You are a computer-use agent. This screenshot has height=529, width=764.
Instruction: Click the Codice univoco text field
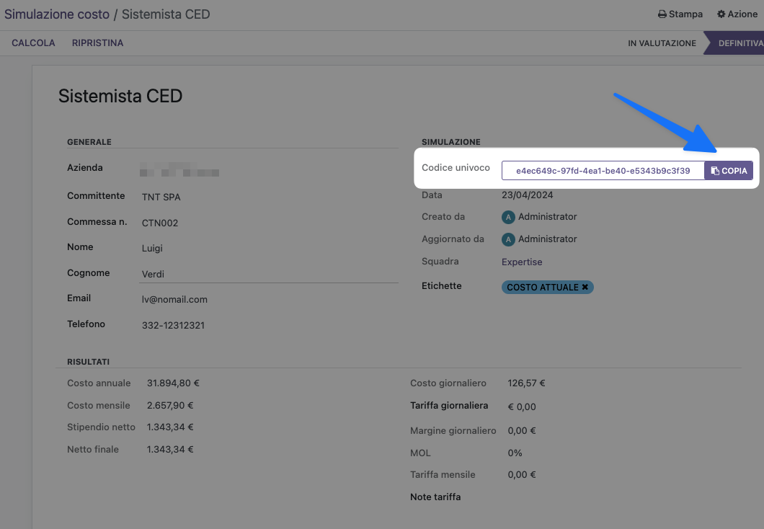click(603, 171)
